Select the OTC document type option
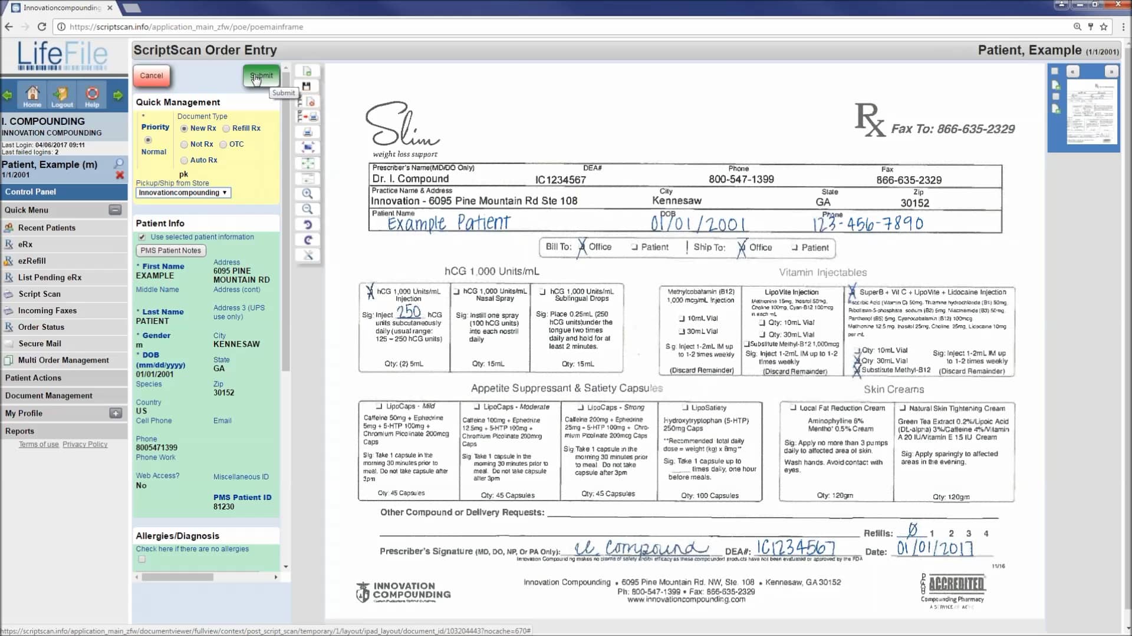 (223, 144)
